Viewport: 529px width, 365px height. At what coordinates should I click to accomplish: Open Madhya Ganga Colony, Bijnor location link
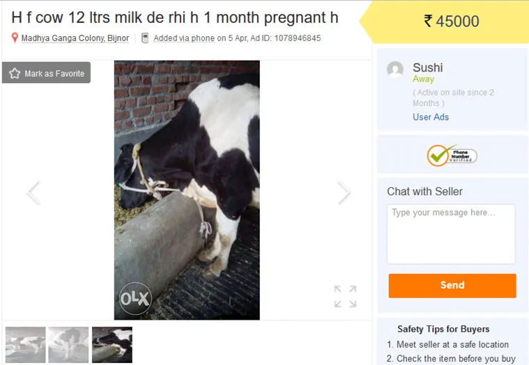75,38
